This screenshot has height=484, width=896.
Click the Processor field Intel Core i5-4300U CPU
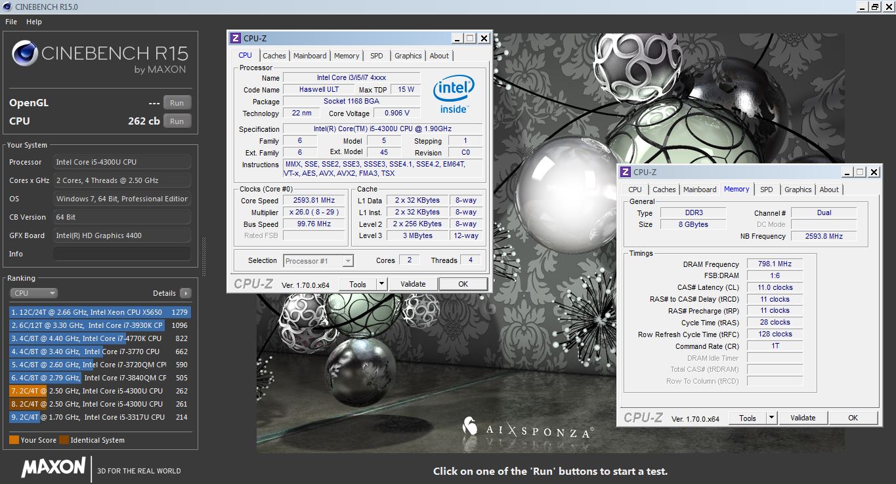pos(122,162)
